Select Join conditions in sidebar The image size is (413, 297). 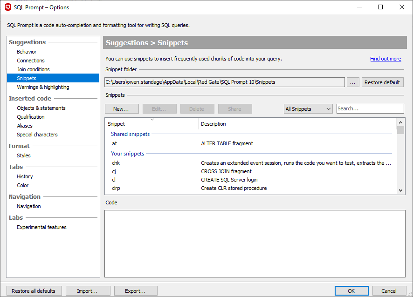click(x=33, y=69)
